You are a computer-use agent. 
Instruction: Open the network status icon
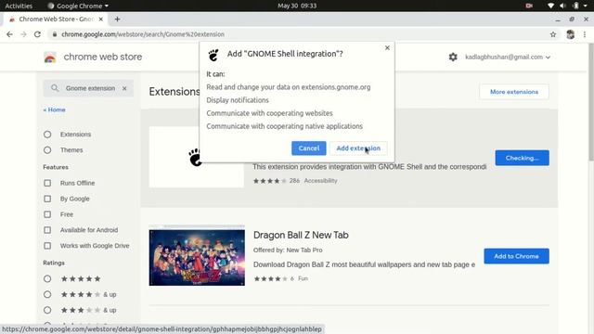(550, 6)
